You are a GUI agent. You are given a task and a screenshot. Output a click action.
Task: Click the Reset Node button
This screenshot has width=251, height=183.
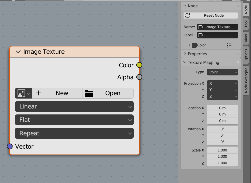(211, 15)
